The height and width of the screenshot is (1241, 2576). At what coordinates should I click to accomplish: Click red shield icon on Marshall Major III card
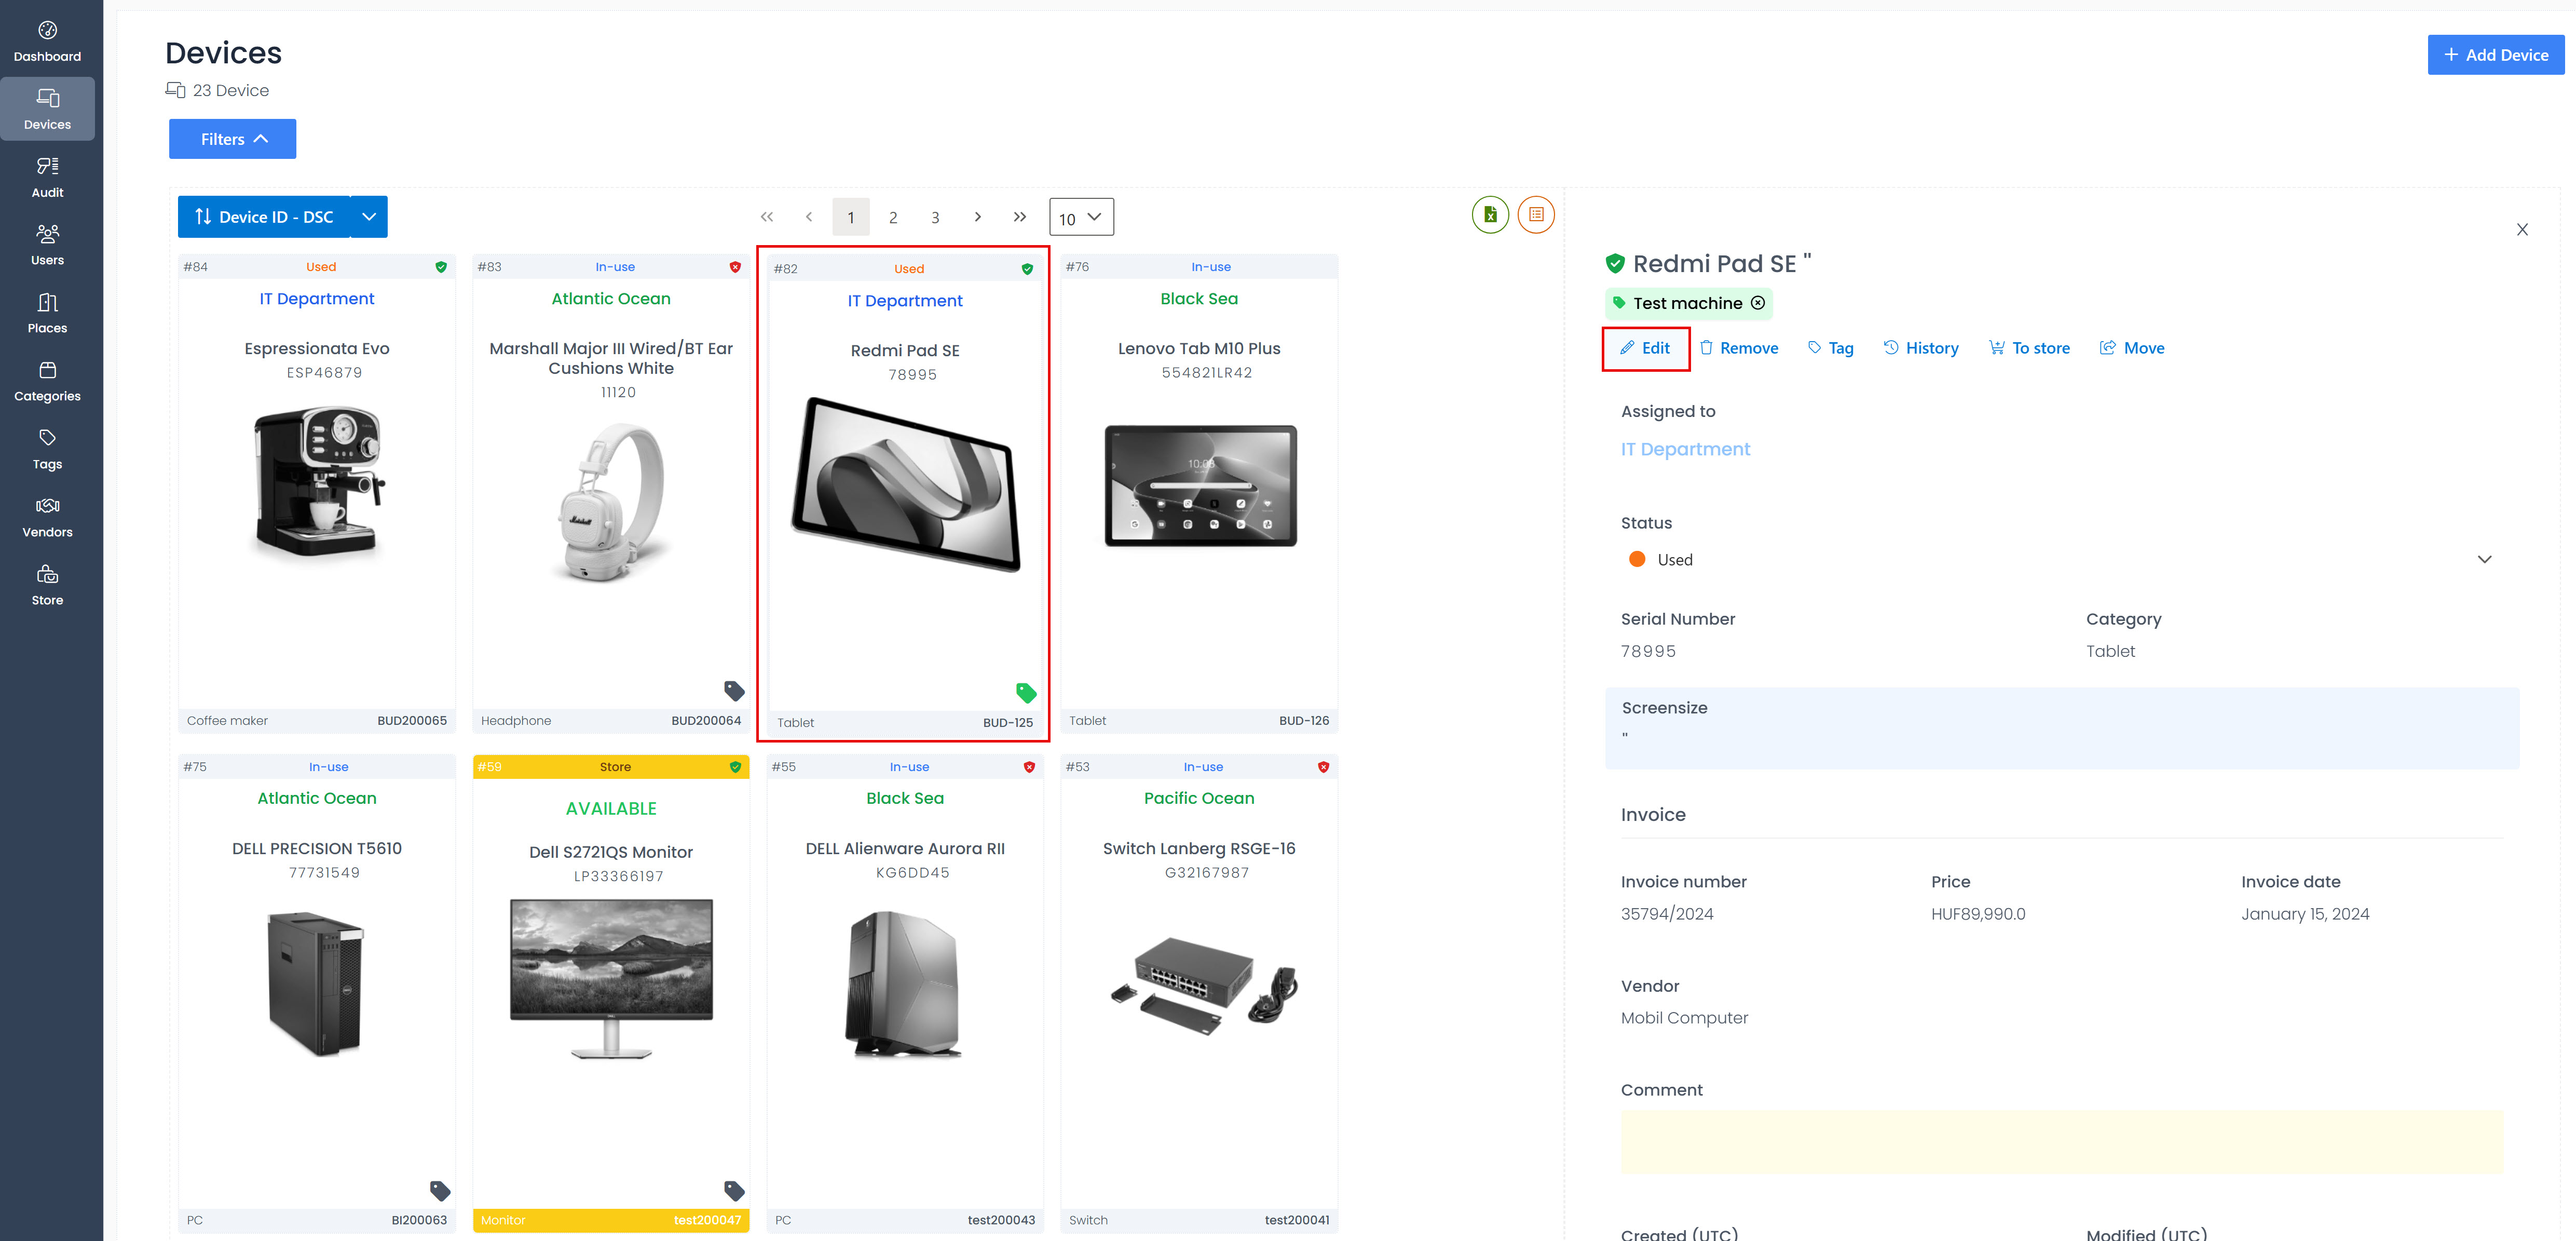tap(735, 267)
